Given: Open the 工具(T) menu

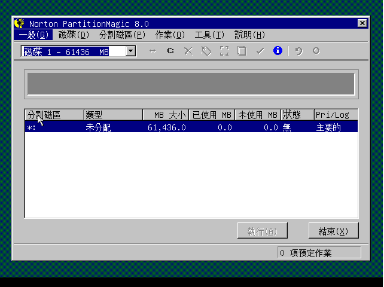Looking at the screenshot, I should click(x=209, y=35).
